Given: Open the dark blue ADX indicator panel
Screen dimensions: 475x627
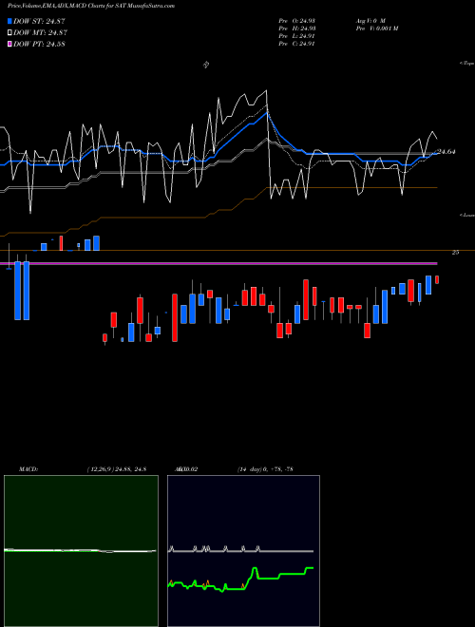Looking at the screenshot, I should tap(243, 551).
